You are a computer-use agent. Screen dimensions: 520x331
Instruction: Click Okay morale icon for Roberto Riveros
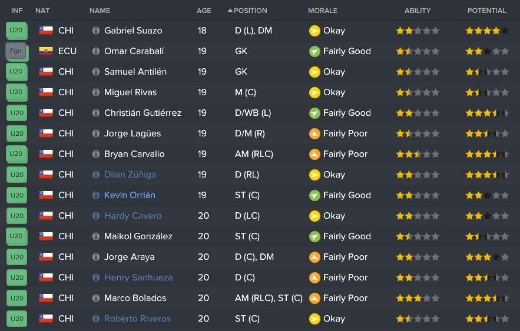tap(314, 319)
